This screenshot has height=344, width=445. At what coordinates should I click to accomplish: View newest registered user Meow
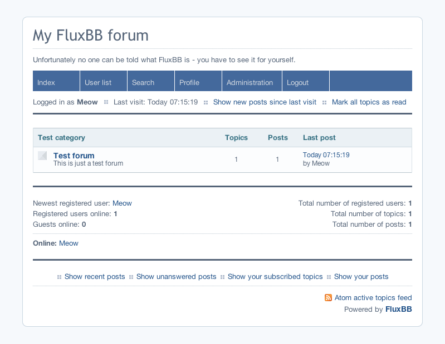[122, 203]
